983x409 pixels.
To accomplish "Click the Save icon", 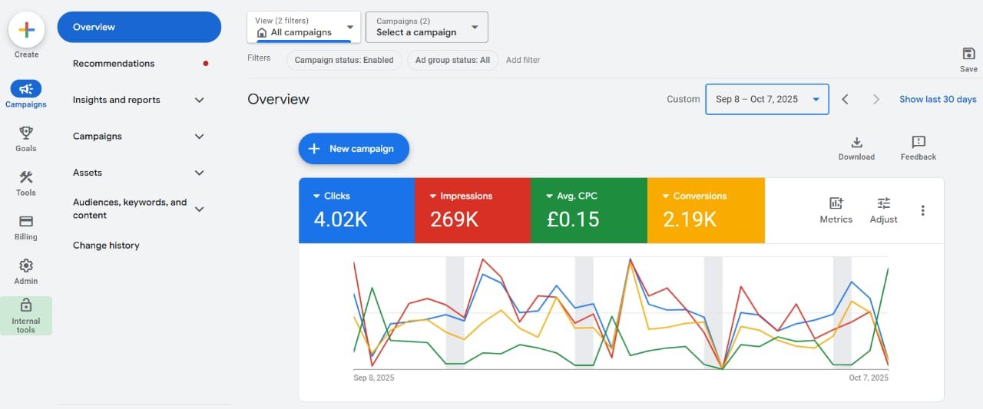I will click(x=968, y=54).
